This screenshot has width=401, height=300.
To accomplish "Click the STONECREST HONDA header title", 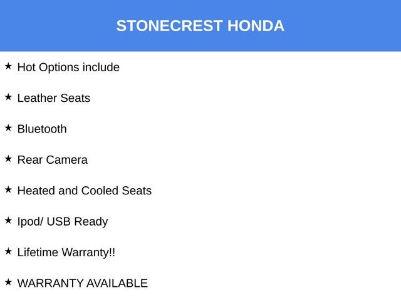I will [200, 26].
